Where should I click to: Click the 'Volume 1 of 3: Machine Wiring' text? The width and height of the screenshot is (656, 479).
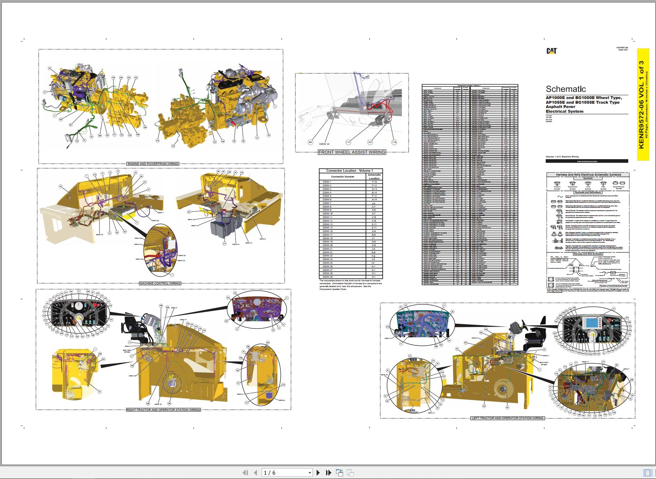[562, 157]
